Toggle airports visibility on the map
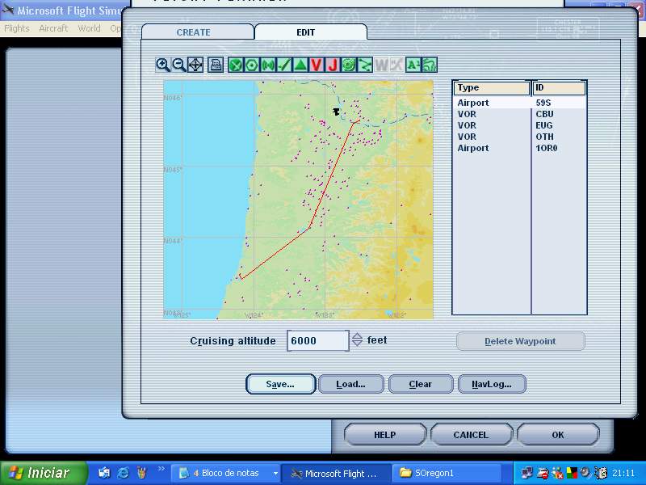646x485 pixels. tap(237, 65)
